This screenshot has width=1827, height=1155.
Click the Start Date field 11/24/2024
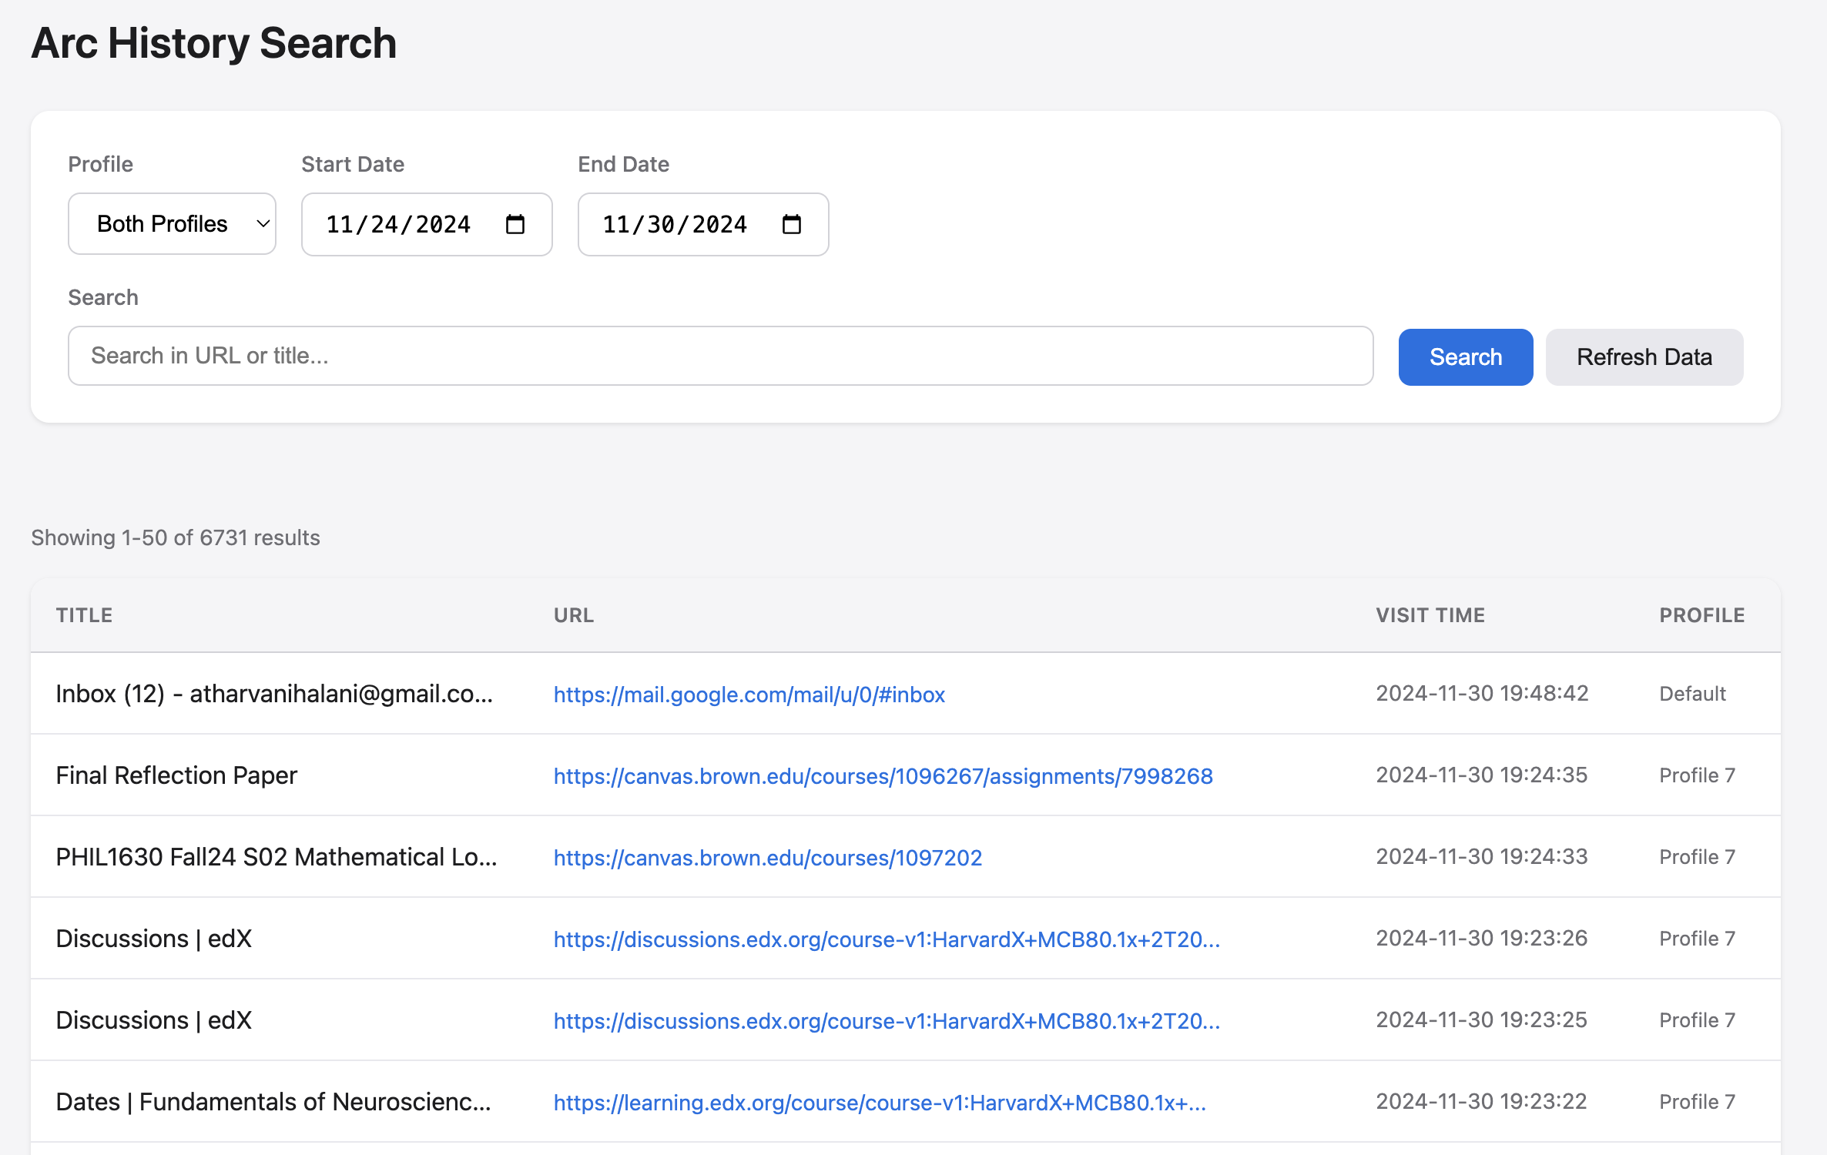(x=398, y=224)
